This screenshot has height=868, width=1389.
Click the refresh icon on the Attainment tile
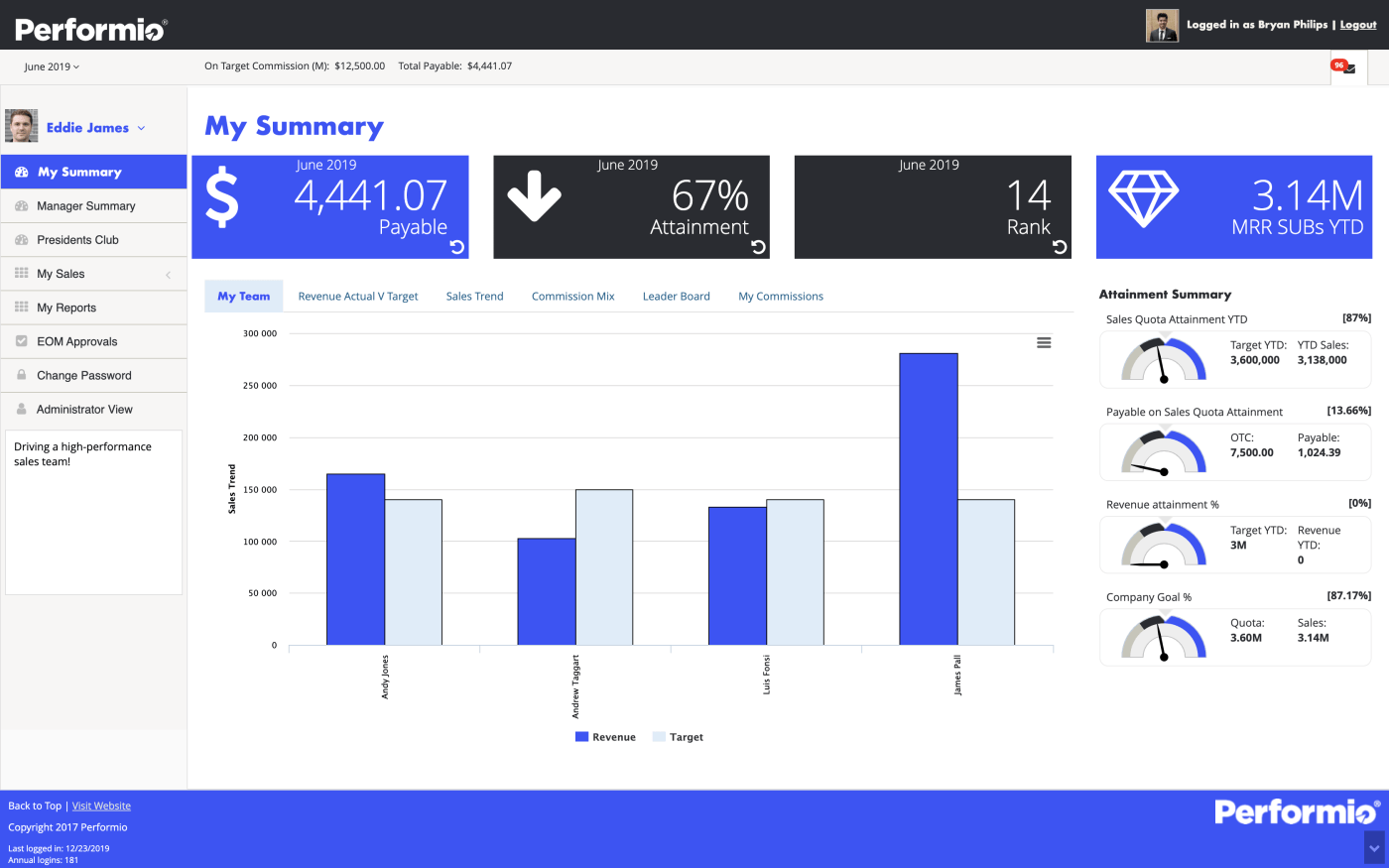(x=758, y=246)
